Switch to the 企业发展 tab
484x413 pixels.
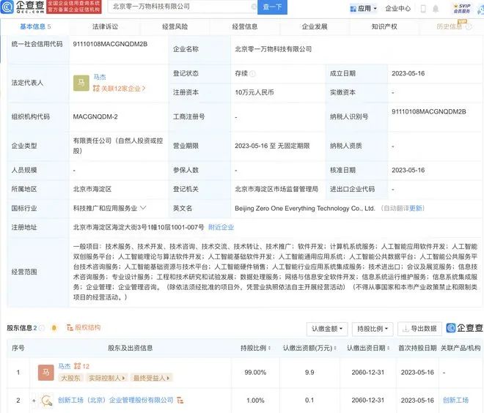coord(315,26)
